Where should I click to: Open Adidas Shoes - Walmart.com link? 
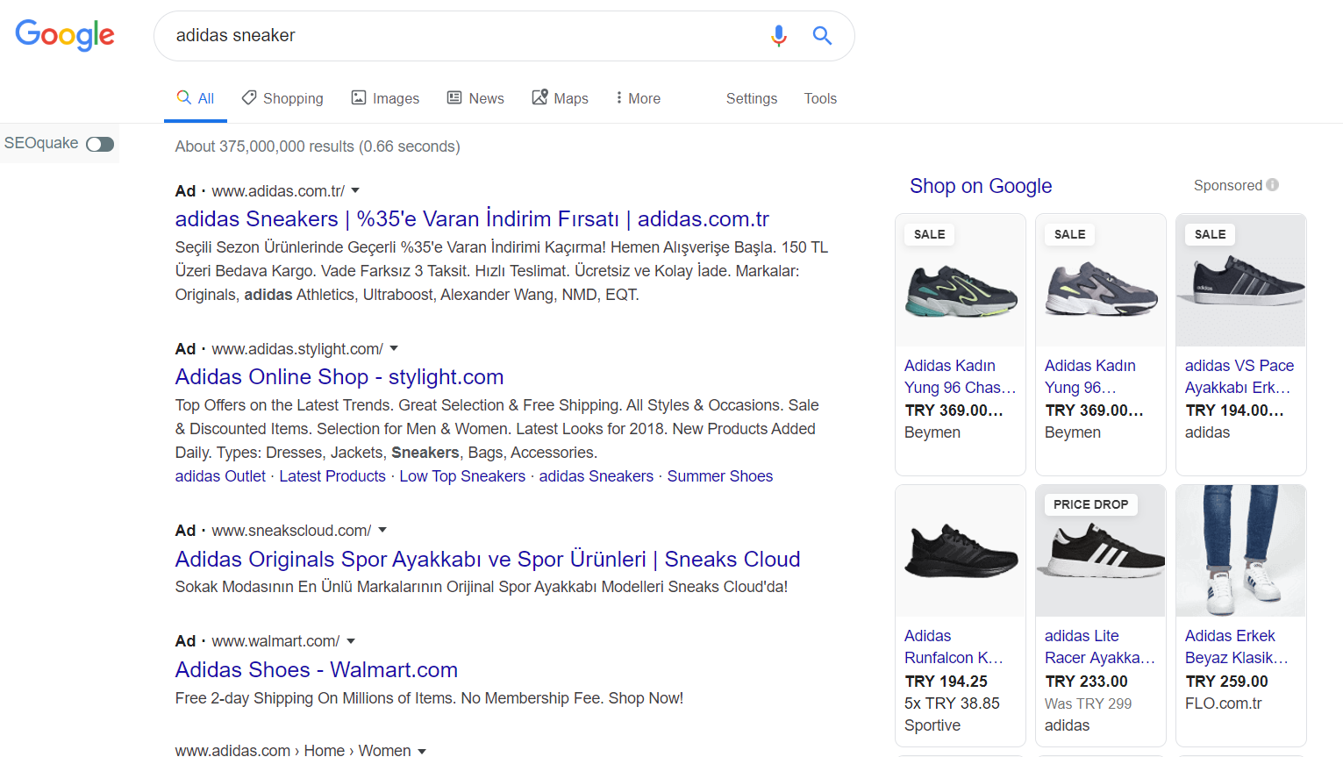[x=317, y=669]
